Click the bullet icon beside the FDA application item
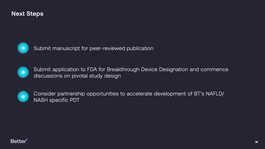Viewport: 265px width, 149px height. tap(23, 72)
